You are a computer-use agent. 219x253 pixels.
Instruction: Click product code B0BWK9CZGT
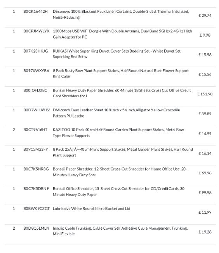click(x=36, y=209)
